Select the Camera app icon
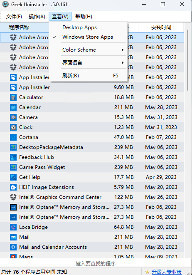The height and width of the screenshot is (275, 192). pos(13,117)
